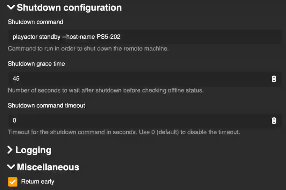This screenshot has height=190, width=286.
Task: Click the Return early label text
Action: (x=38, y=182)
